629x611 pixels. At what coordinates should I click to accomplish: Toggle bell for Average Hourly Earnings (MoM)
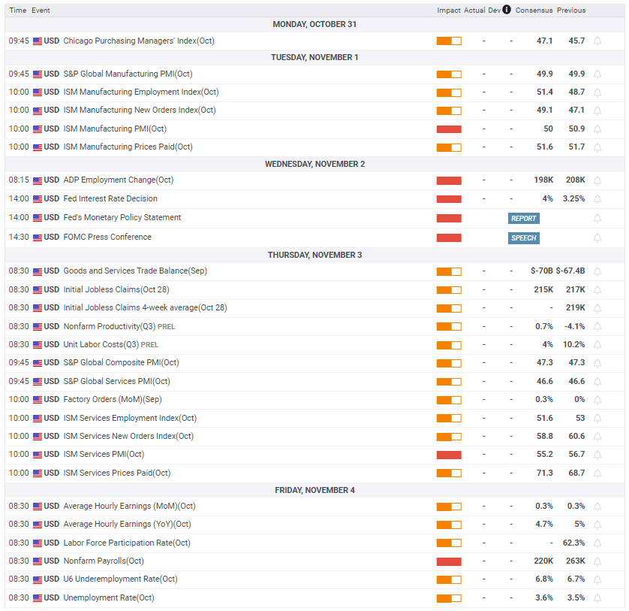point(597,507)
